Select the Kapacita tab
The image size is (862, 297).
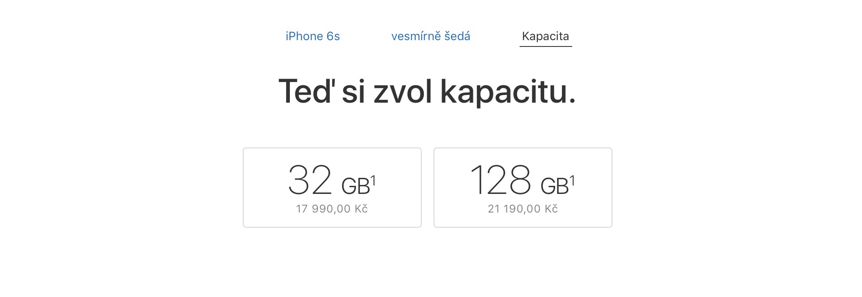point(545,36)
